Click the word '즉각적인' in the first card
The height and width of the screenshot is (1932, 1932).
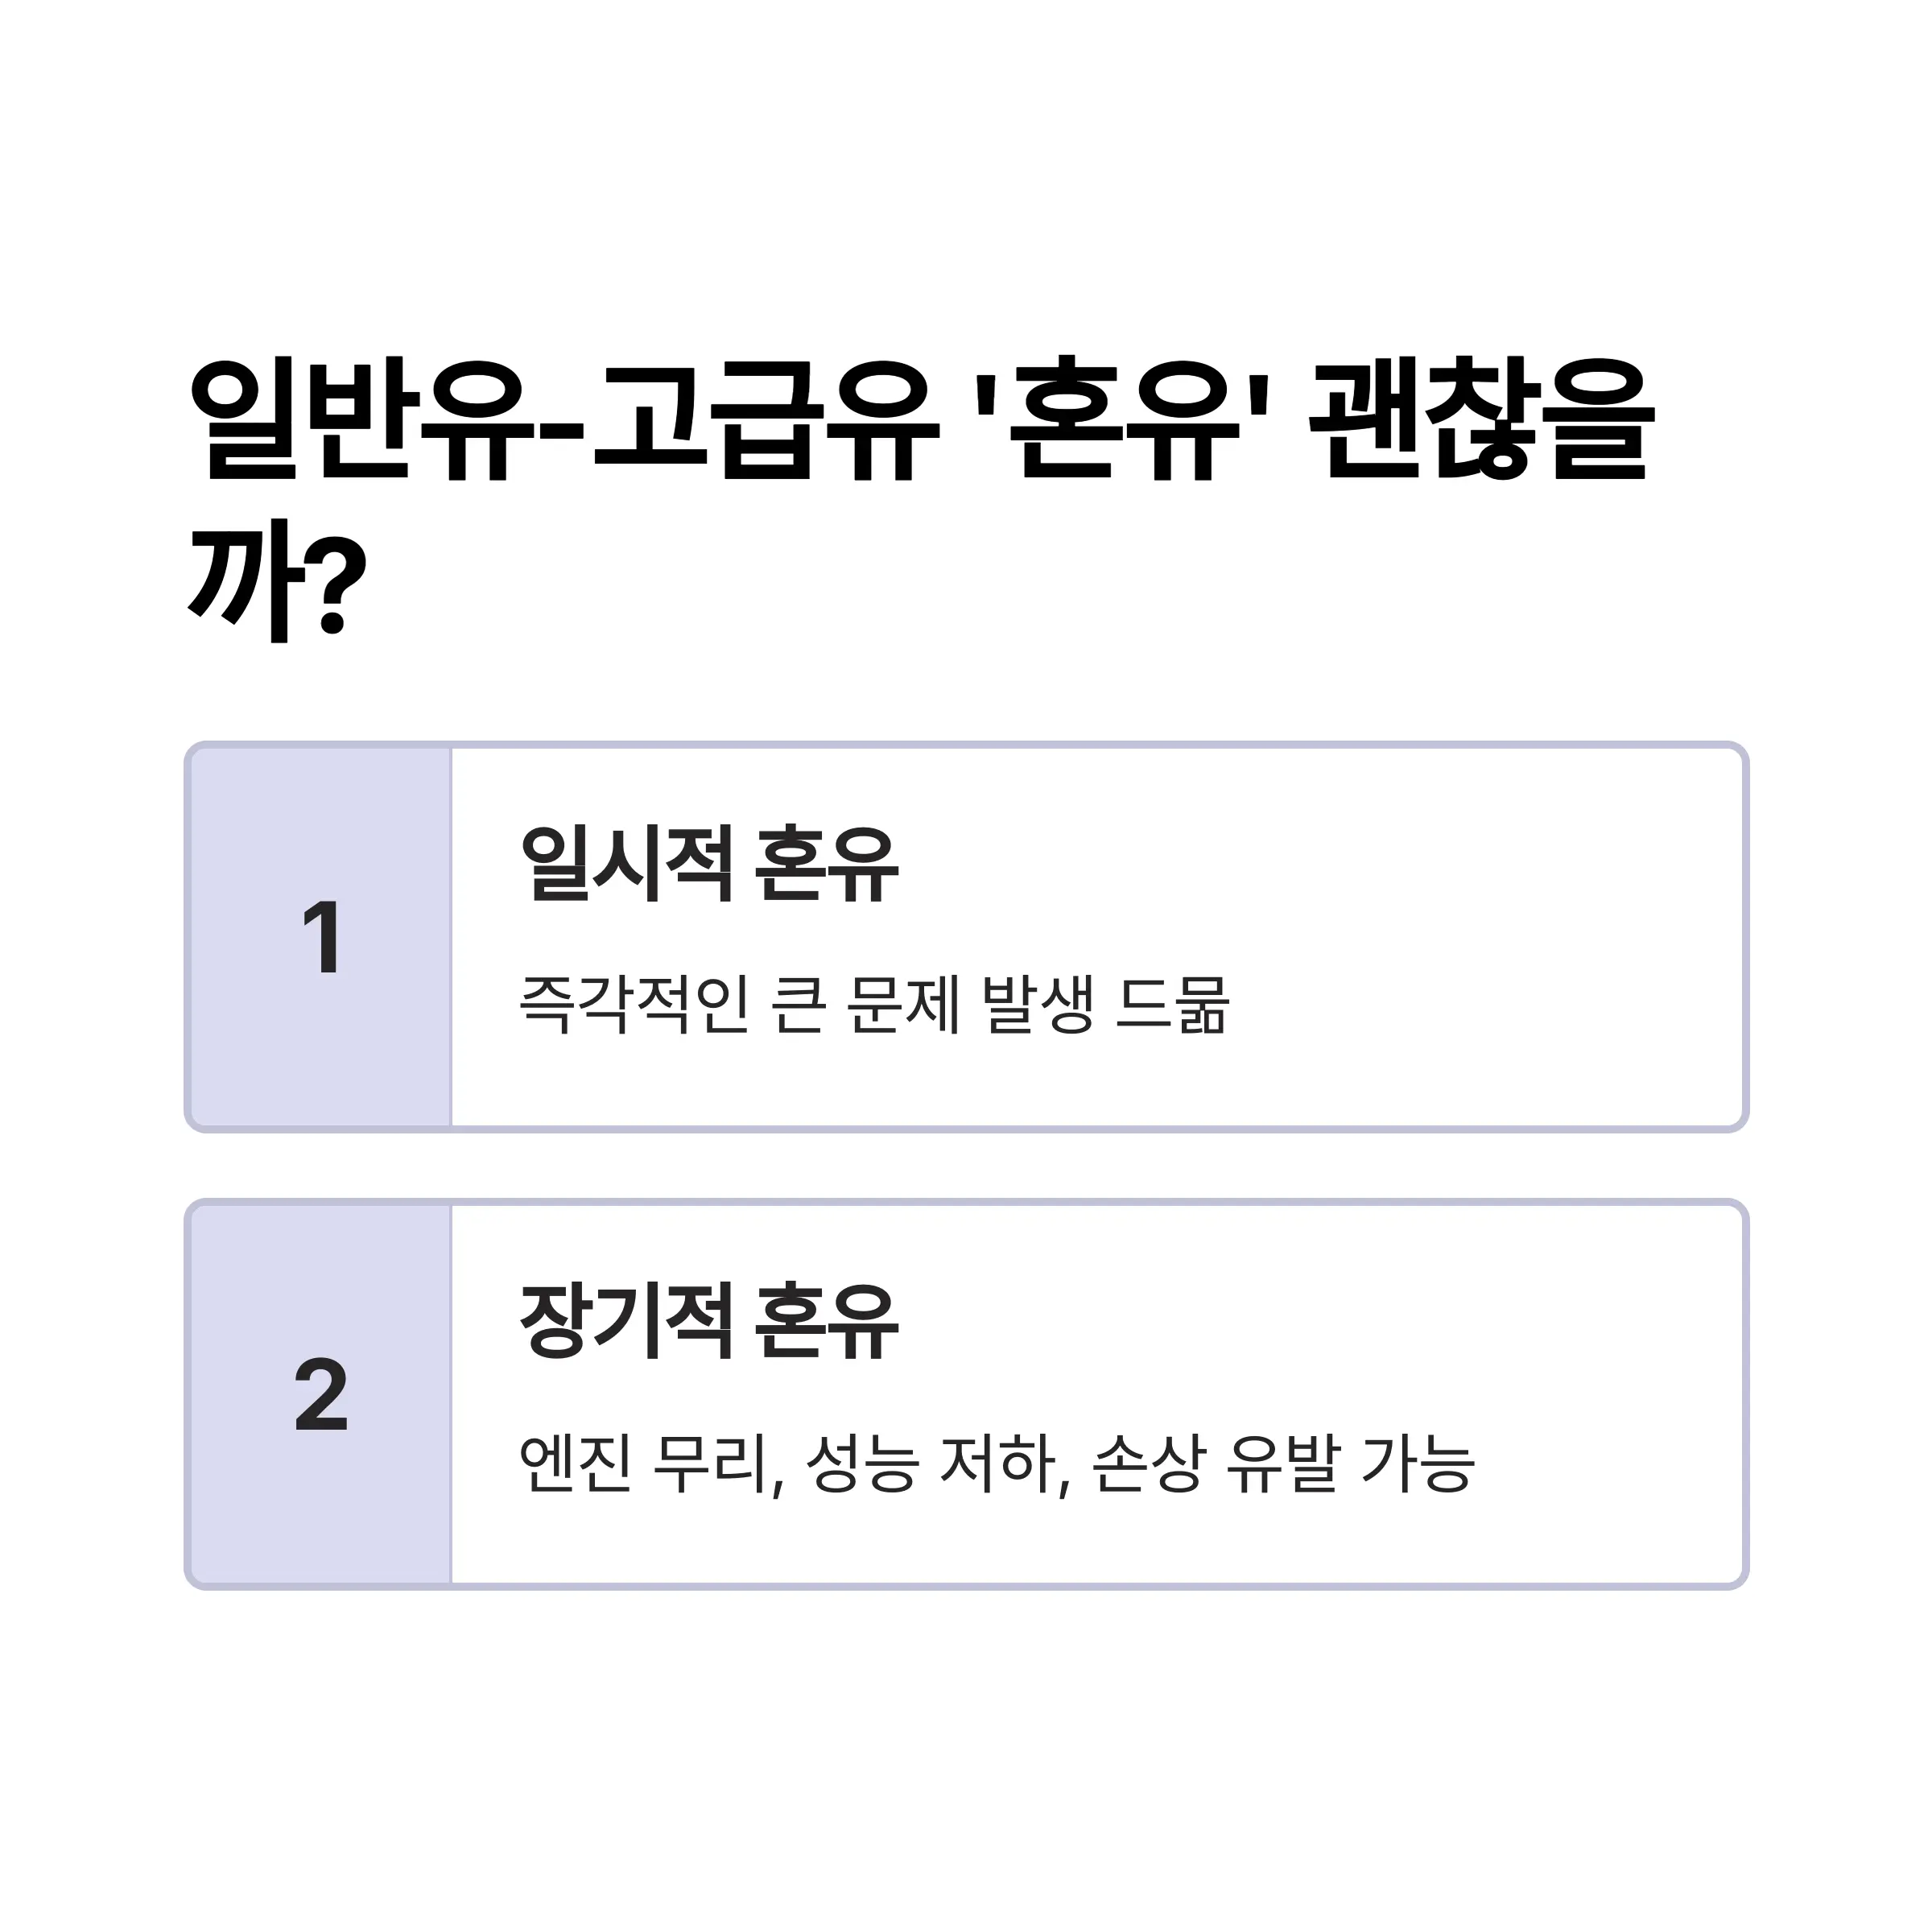point(634,1005)
